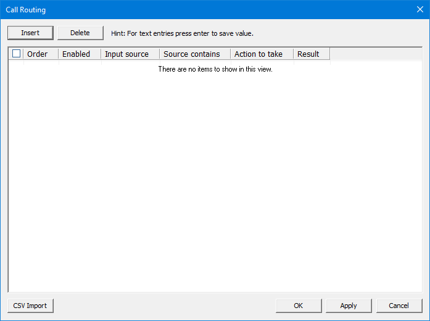Click blank header space right of Result
Image resolution: width=430 pixels, height=321 pixels.
375,54
